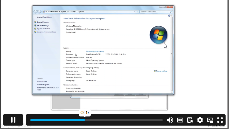Minimize the System window
Screen dimensions: 229x129
(x=161, y=7)
